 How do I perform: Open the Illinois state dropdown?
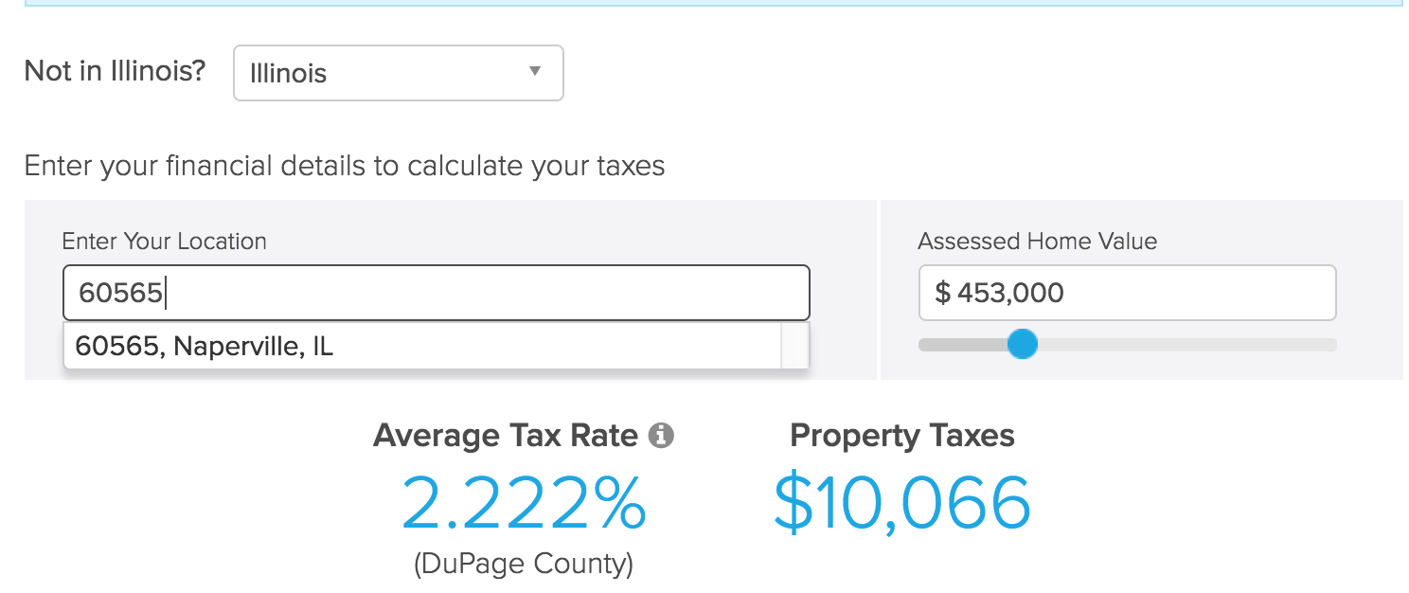pyautogui.click(x=398, y=73)
